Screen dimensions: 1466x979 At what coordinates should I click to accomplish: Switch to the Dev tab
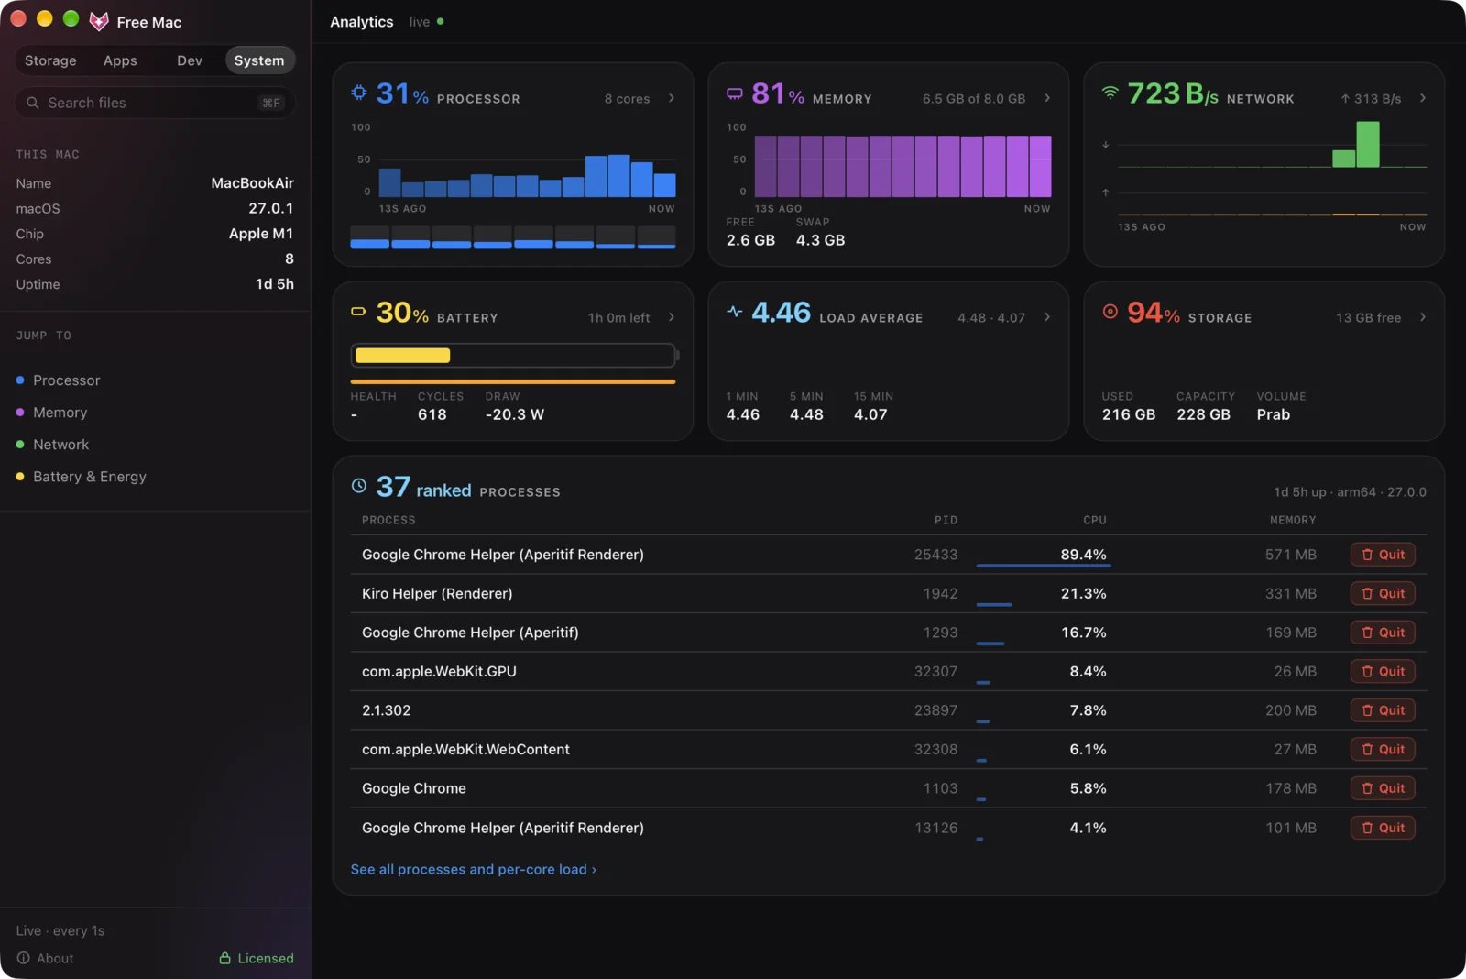(190, 60)
